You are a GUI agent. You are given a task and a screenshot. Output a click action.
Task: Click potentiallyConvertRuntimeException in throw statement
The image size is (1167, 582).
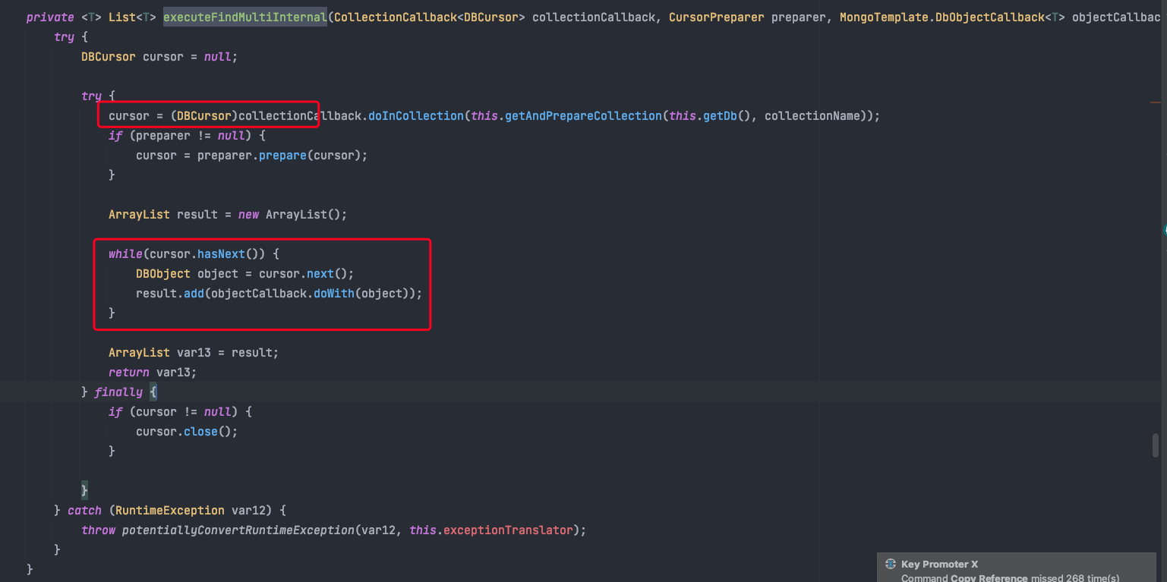click(238, 530)
